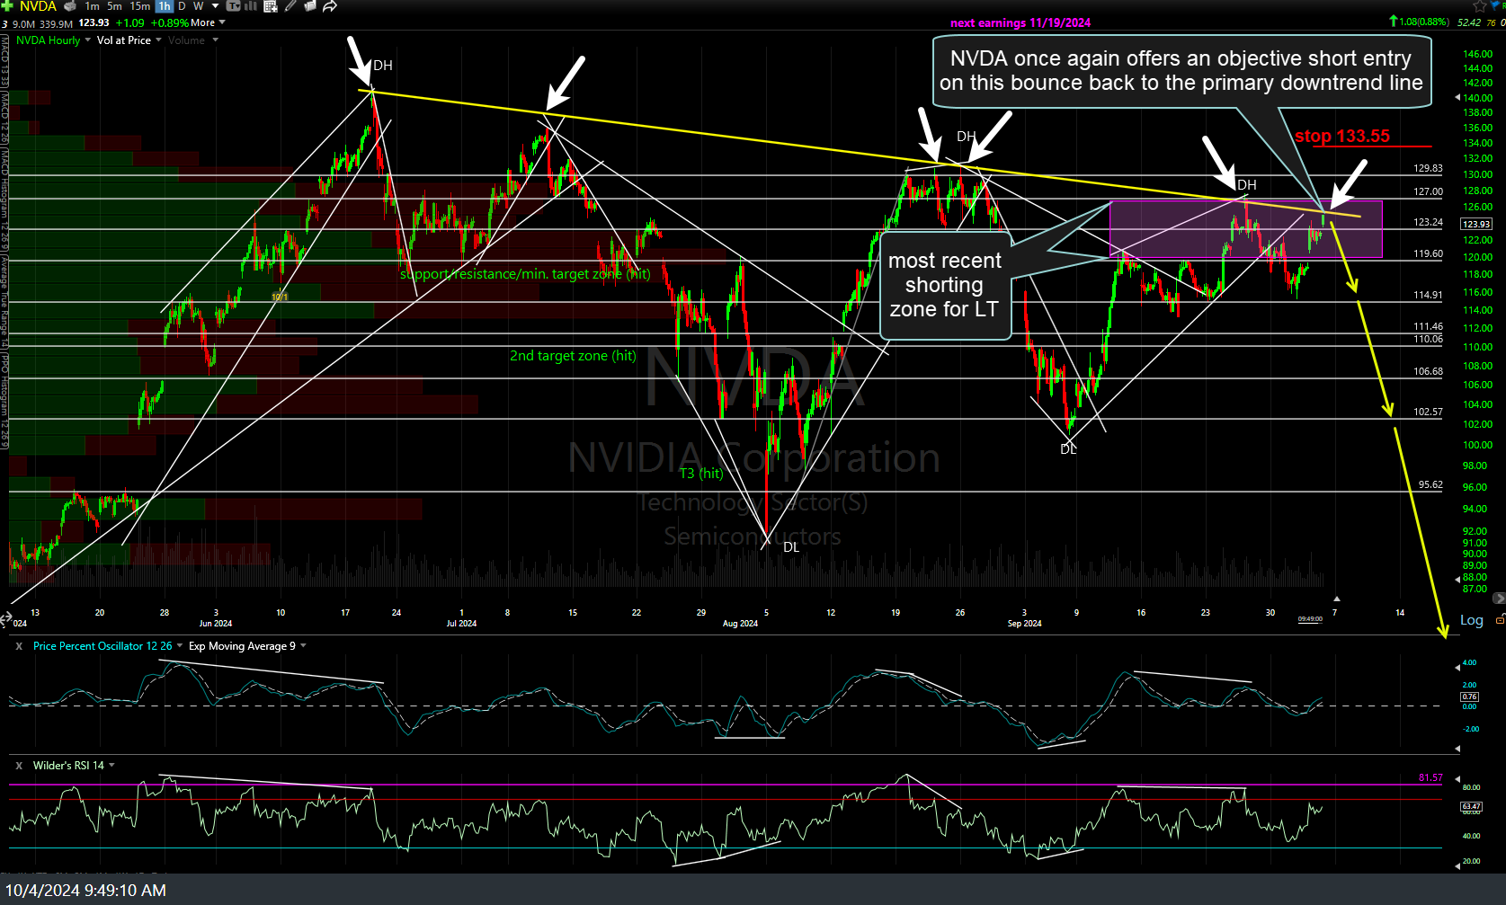Screen dimensions: 1506x905
Task: Click the time axis scroll arrows icon
Action: coord(6,618)
